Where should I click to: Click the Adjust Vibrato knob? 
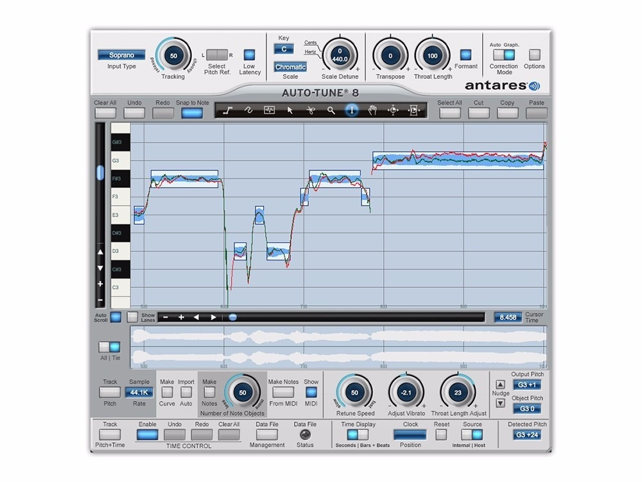click(406, 393)
